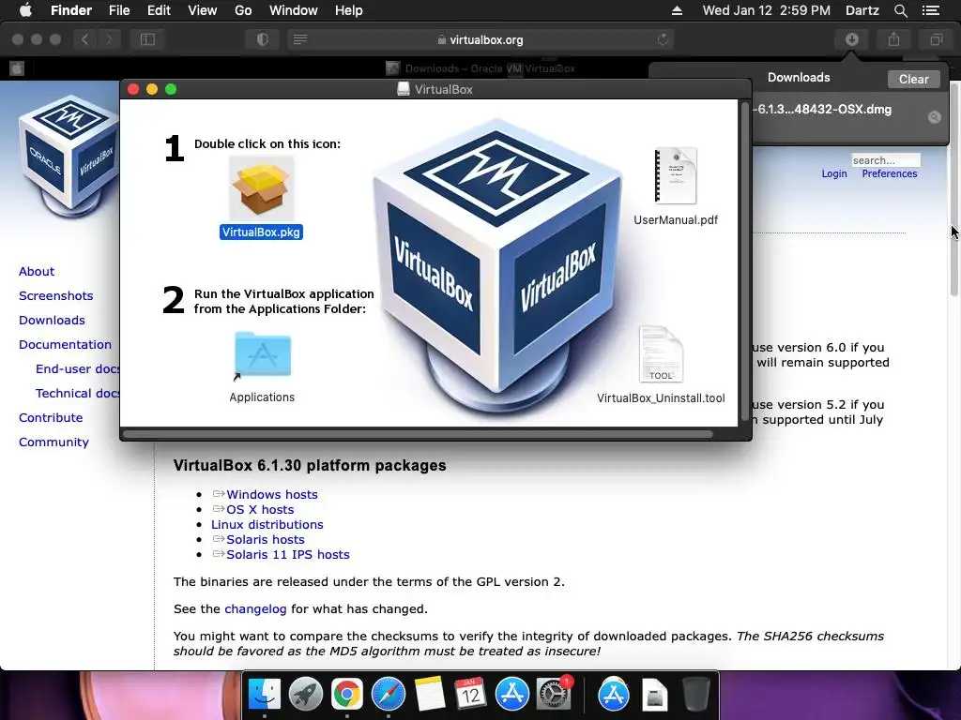Click the Safari downloads toolbar icon
This screenshot has width=961, height=720.
(x=852, y=39)
